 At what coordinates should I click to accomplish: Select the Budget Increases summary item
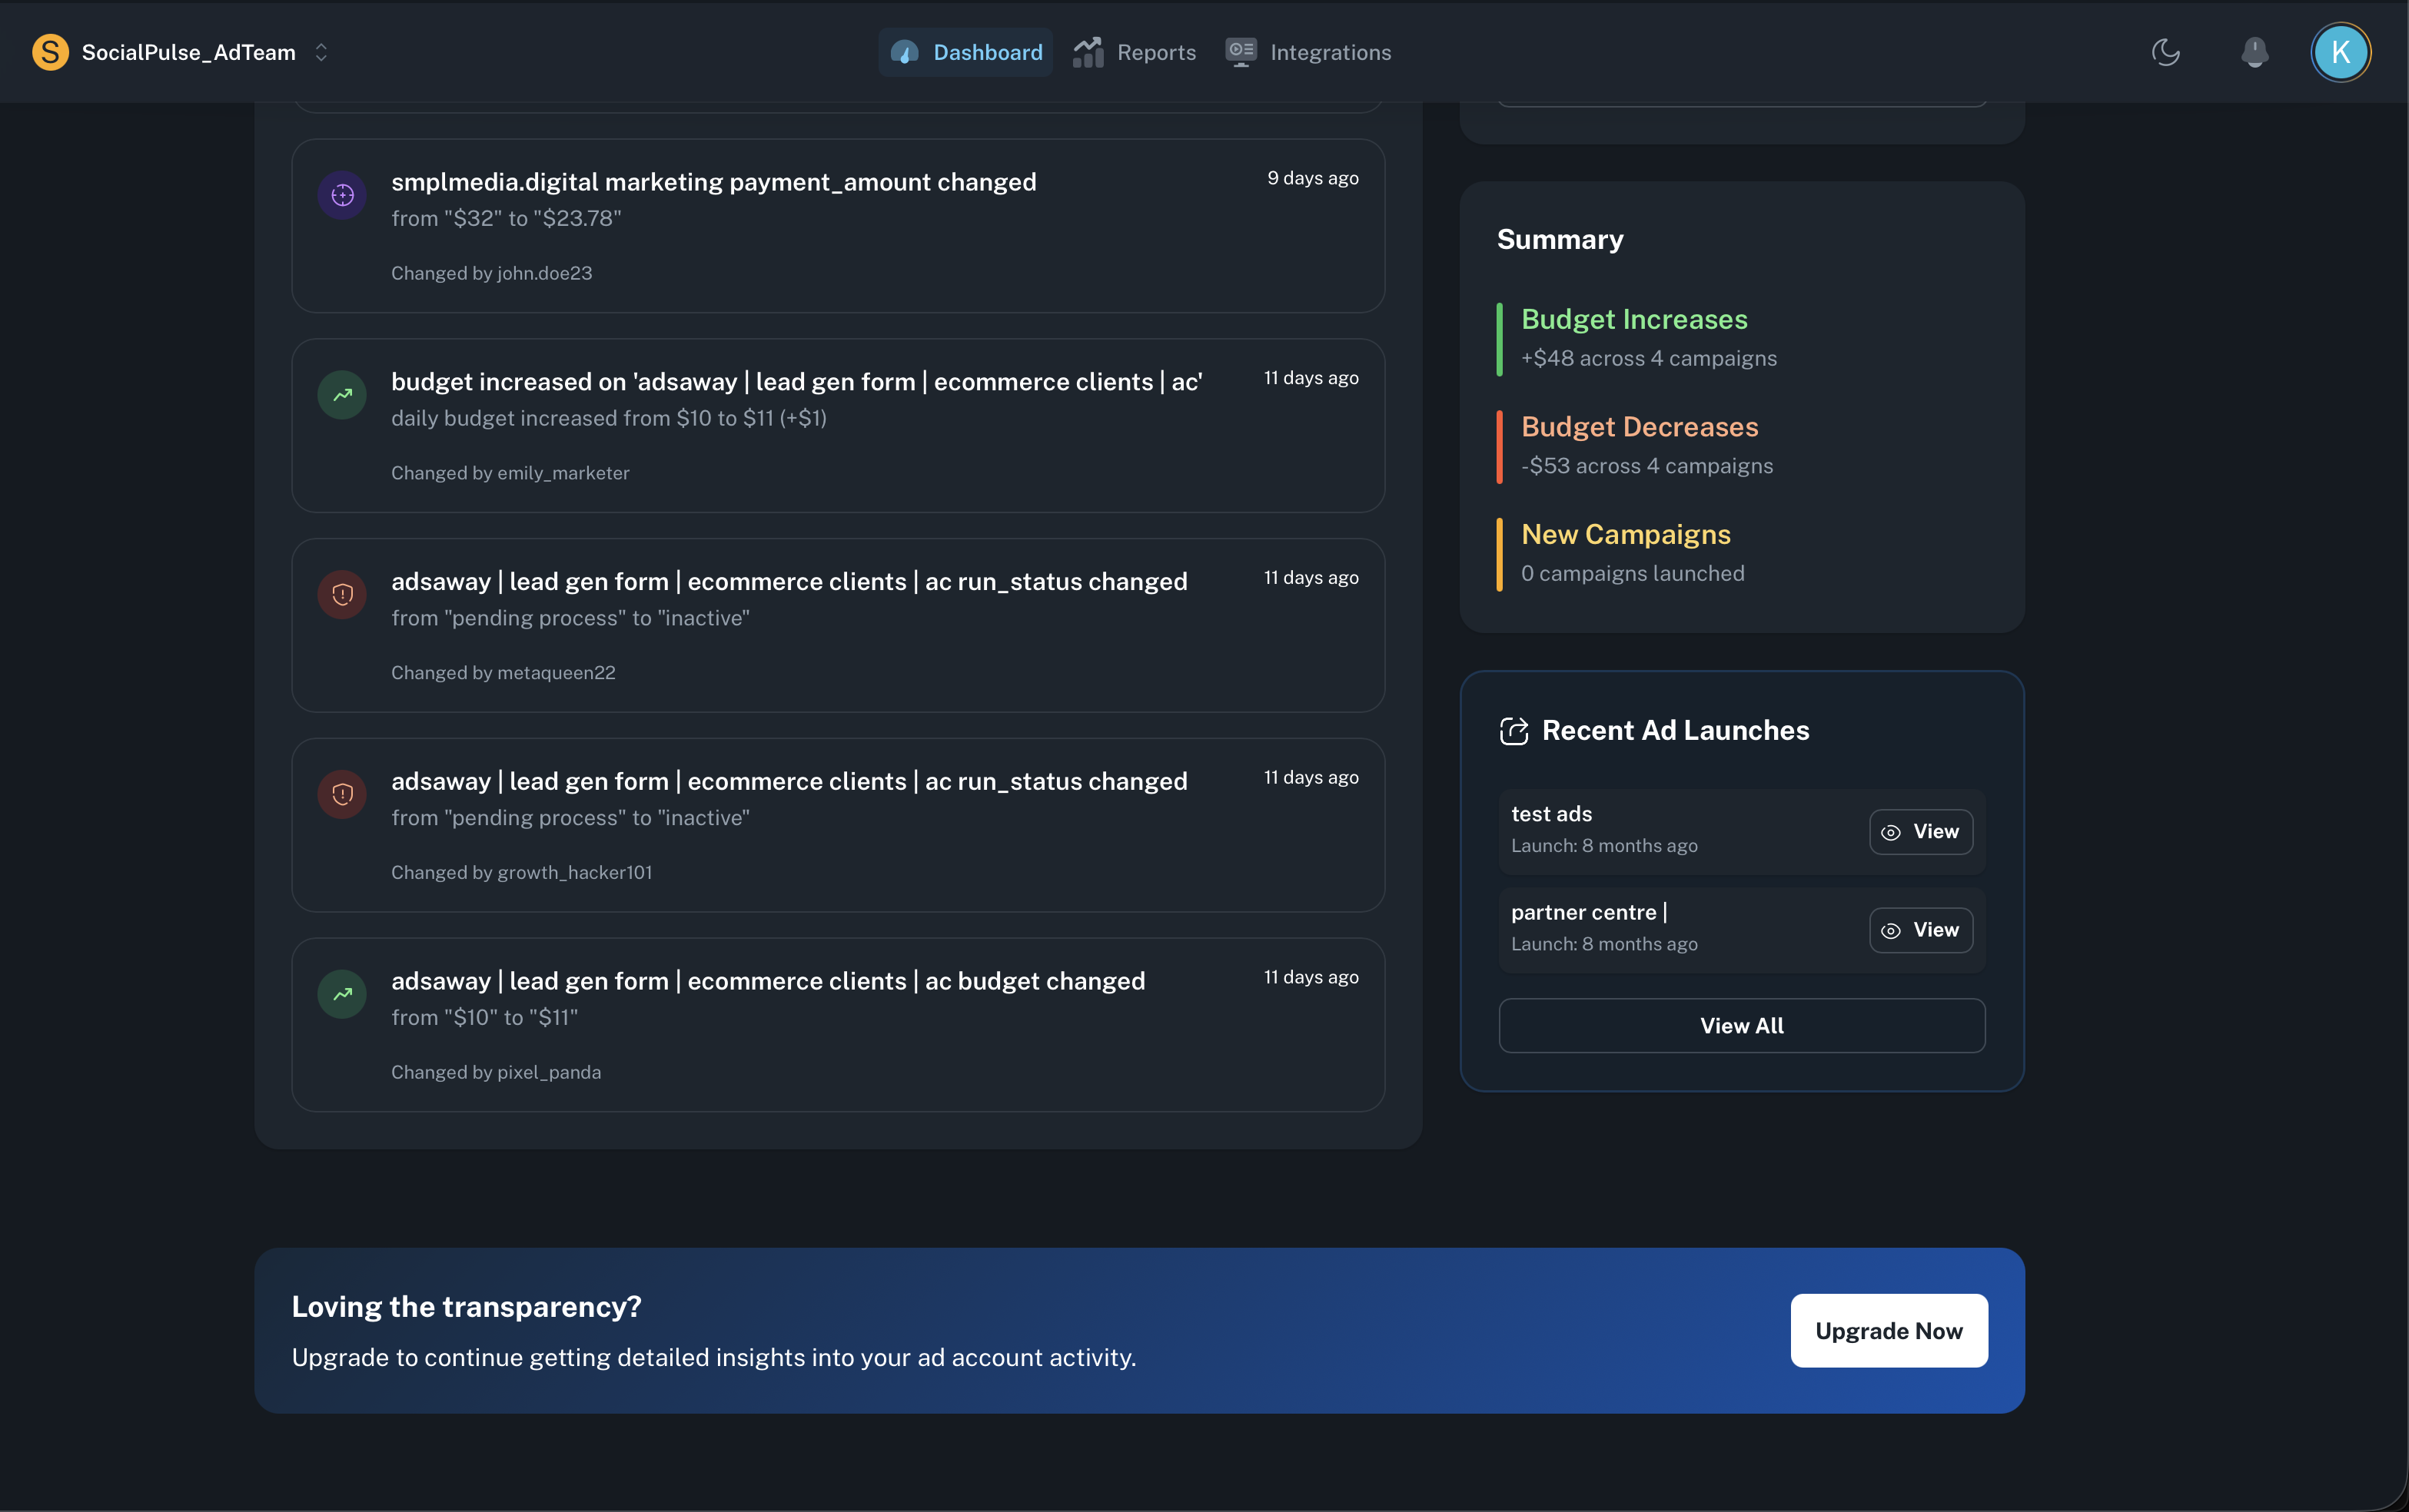click(1633, 320)
